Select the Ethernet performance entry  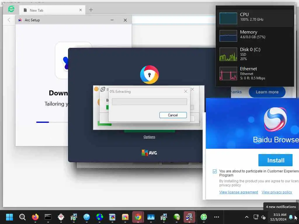(x=255, y=73)
